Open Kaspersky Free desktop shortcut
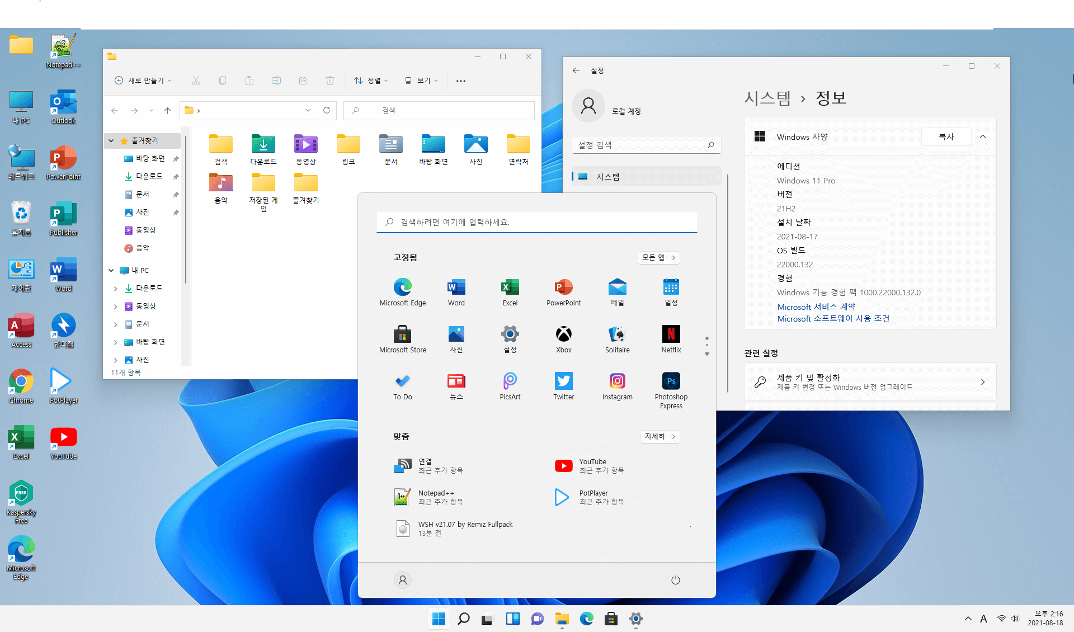1074x632 pixels. pos(21,502)
